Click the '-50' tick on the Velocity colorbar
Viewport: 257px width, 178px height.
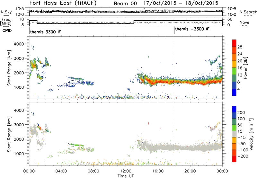(x=242, y=144)
